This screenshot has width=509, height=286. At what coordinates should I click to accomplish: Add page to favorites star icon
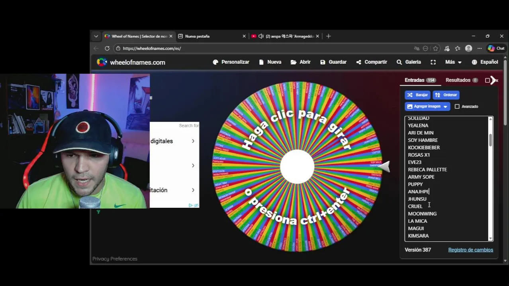coord(435,48)
